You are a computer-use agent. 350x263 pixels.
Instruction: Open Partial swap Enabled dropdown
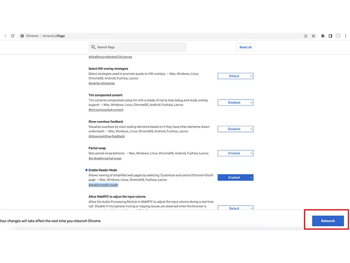pos(235,153)
